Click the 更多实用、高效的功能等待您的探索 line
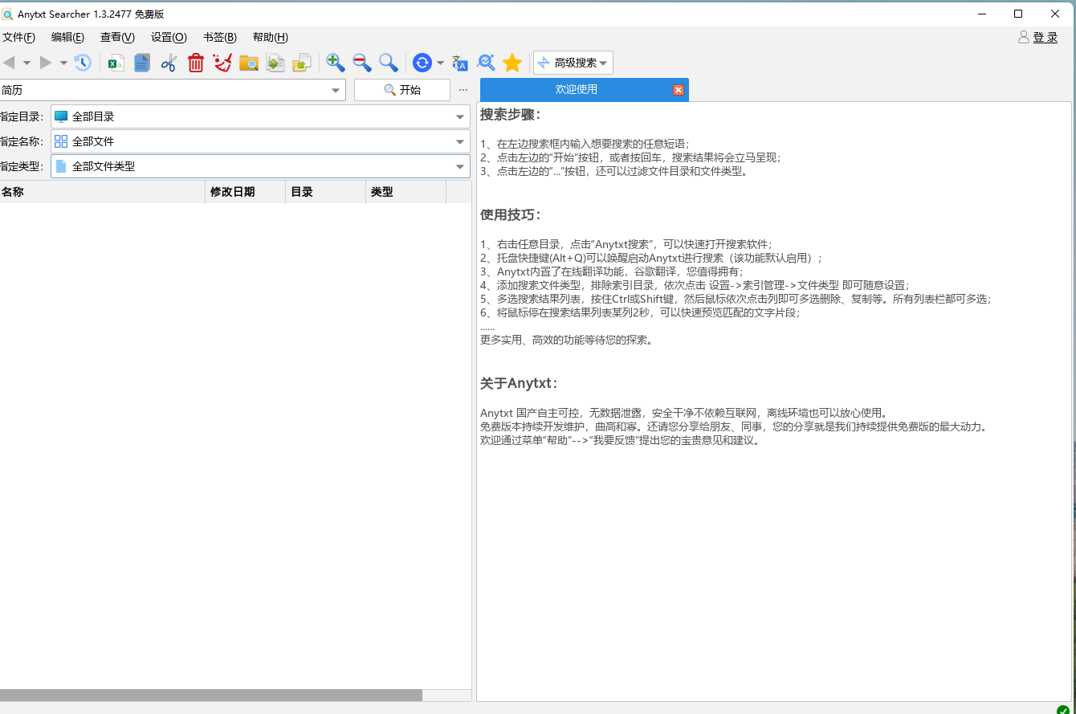Image resolution: width=1076 pixels, height=714 pixels. point(566,340)
